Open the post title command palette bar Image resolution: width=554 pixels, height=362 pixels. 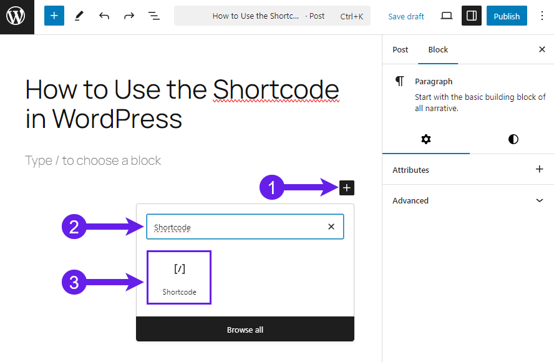[272, 16]
